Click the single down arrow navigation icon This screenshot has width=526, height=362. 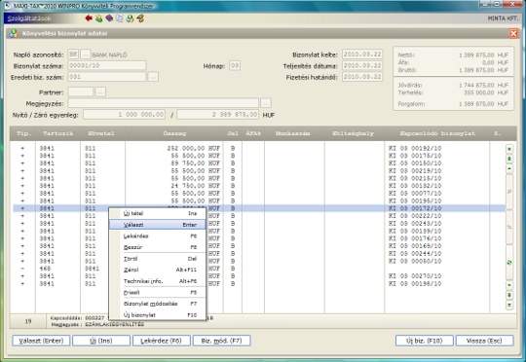[x=509, y=285]
